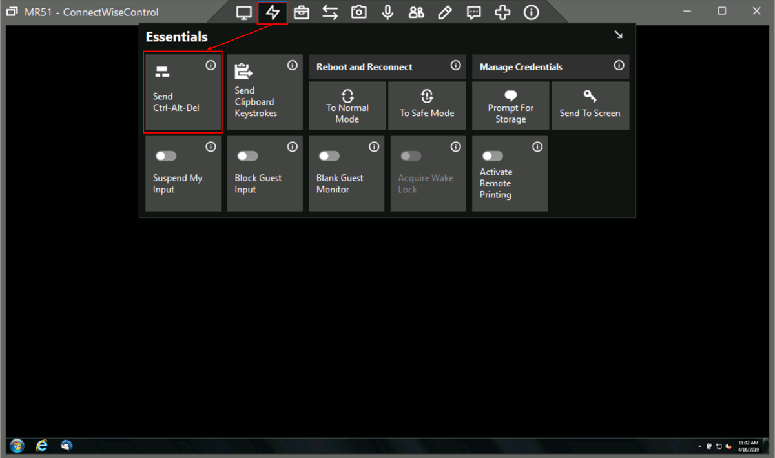
Task: Show info for Acquire Wake Lock
Action: click(456, 147)
